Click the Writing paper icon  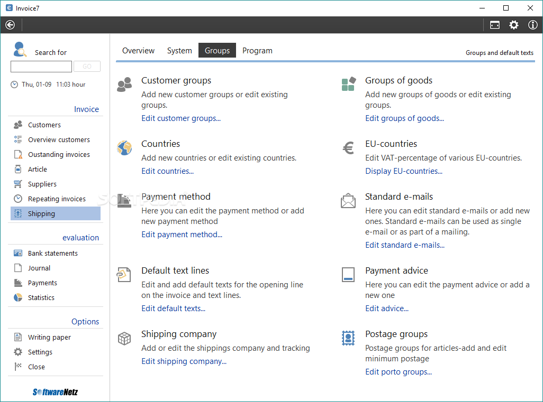click(x=18, y=337)
